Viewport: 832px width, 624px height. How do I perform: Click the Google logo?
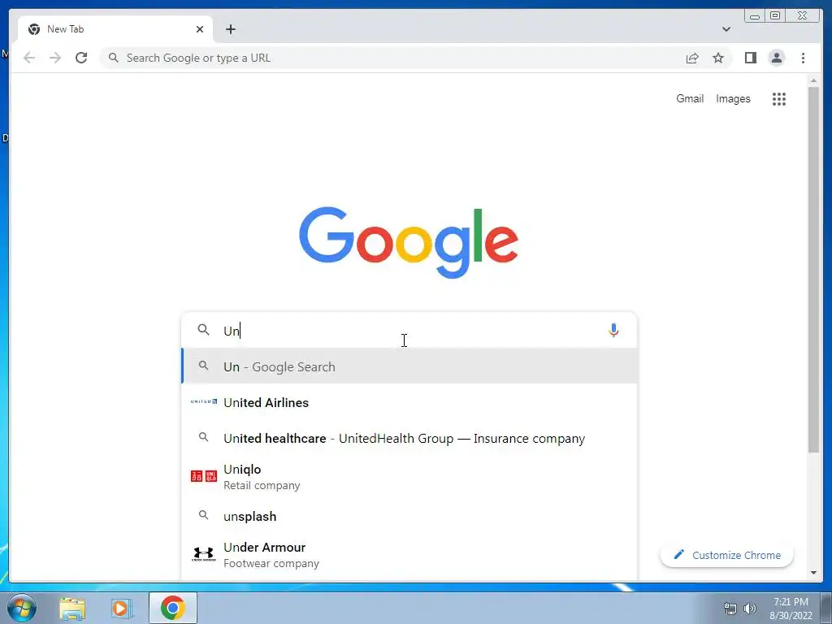[x=409, y=242]
